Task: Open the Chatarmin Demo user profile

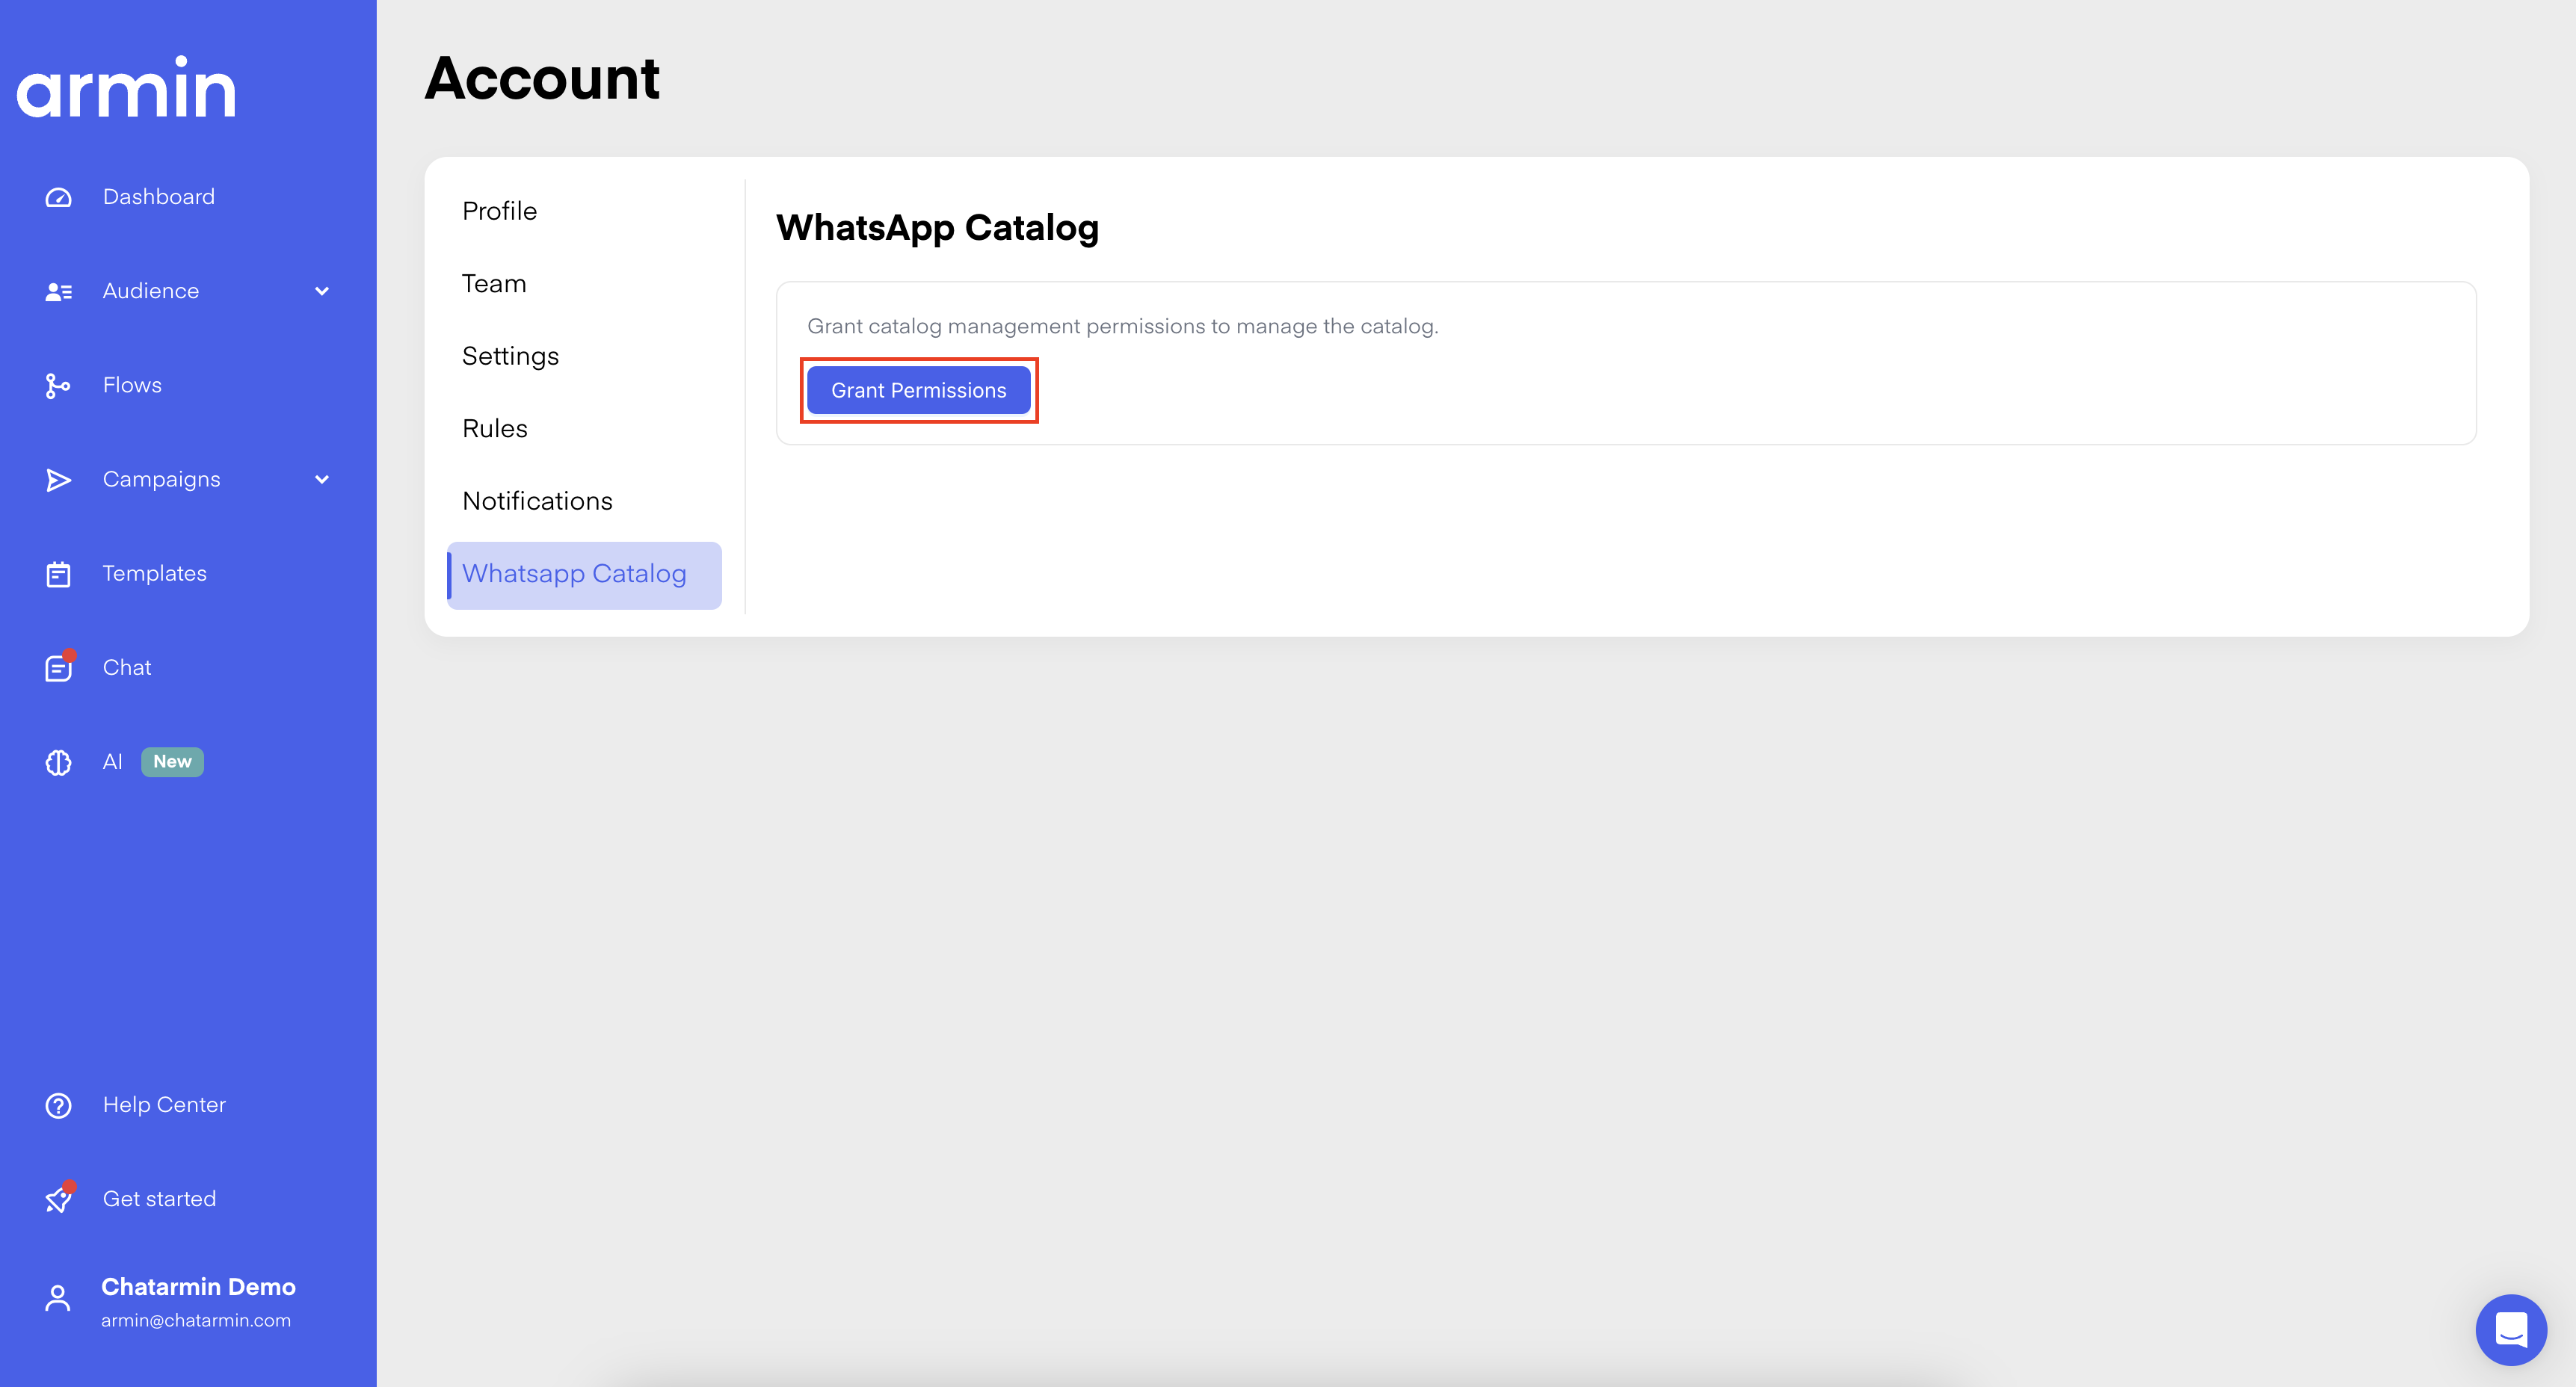Action: (x=197, y=1301)
